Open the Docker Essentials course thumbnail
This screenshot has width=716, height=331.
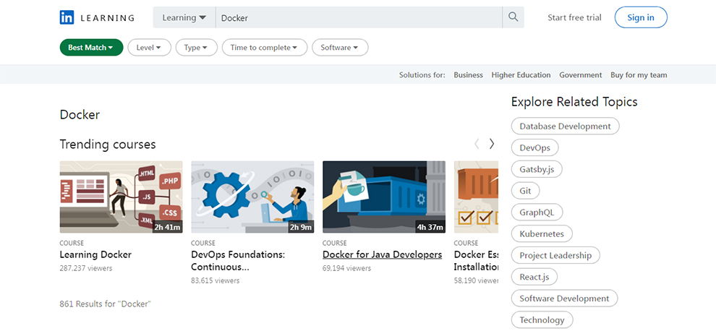tap(477, 197)
